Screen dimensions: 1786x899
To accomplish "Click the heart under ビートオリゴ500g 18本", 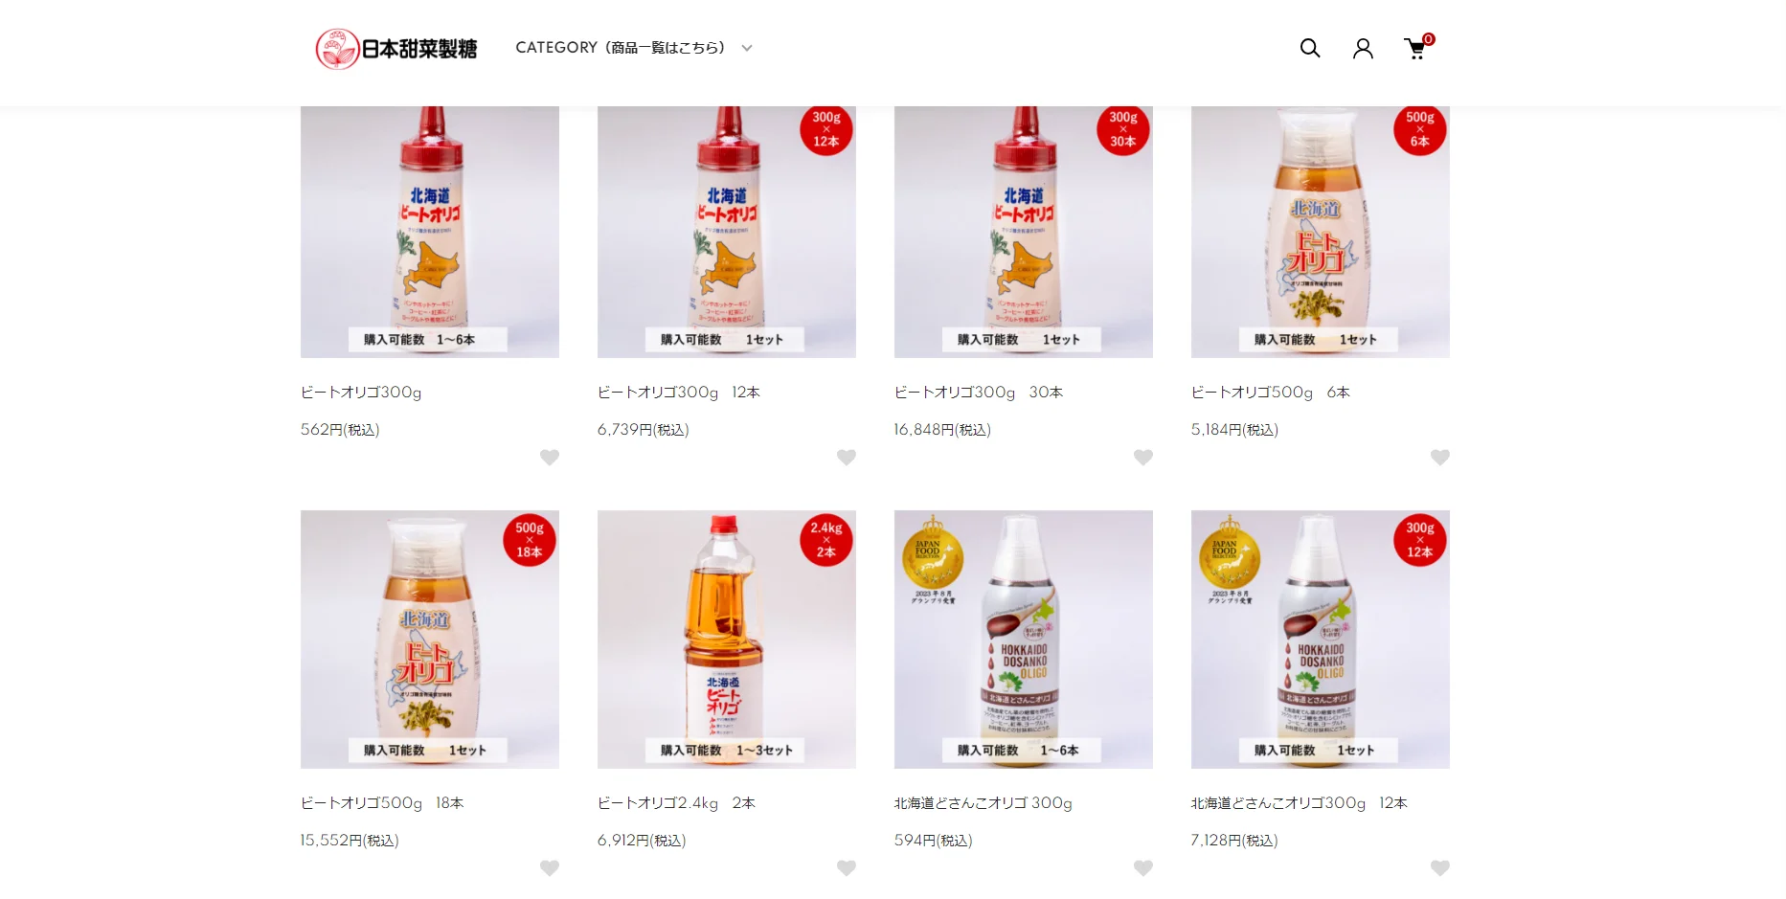I will pyautogui.click(x=550, y=868).
